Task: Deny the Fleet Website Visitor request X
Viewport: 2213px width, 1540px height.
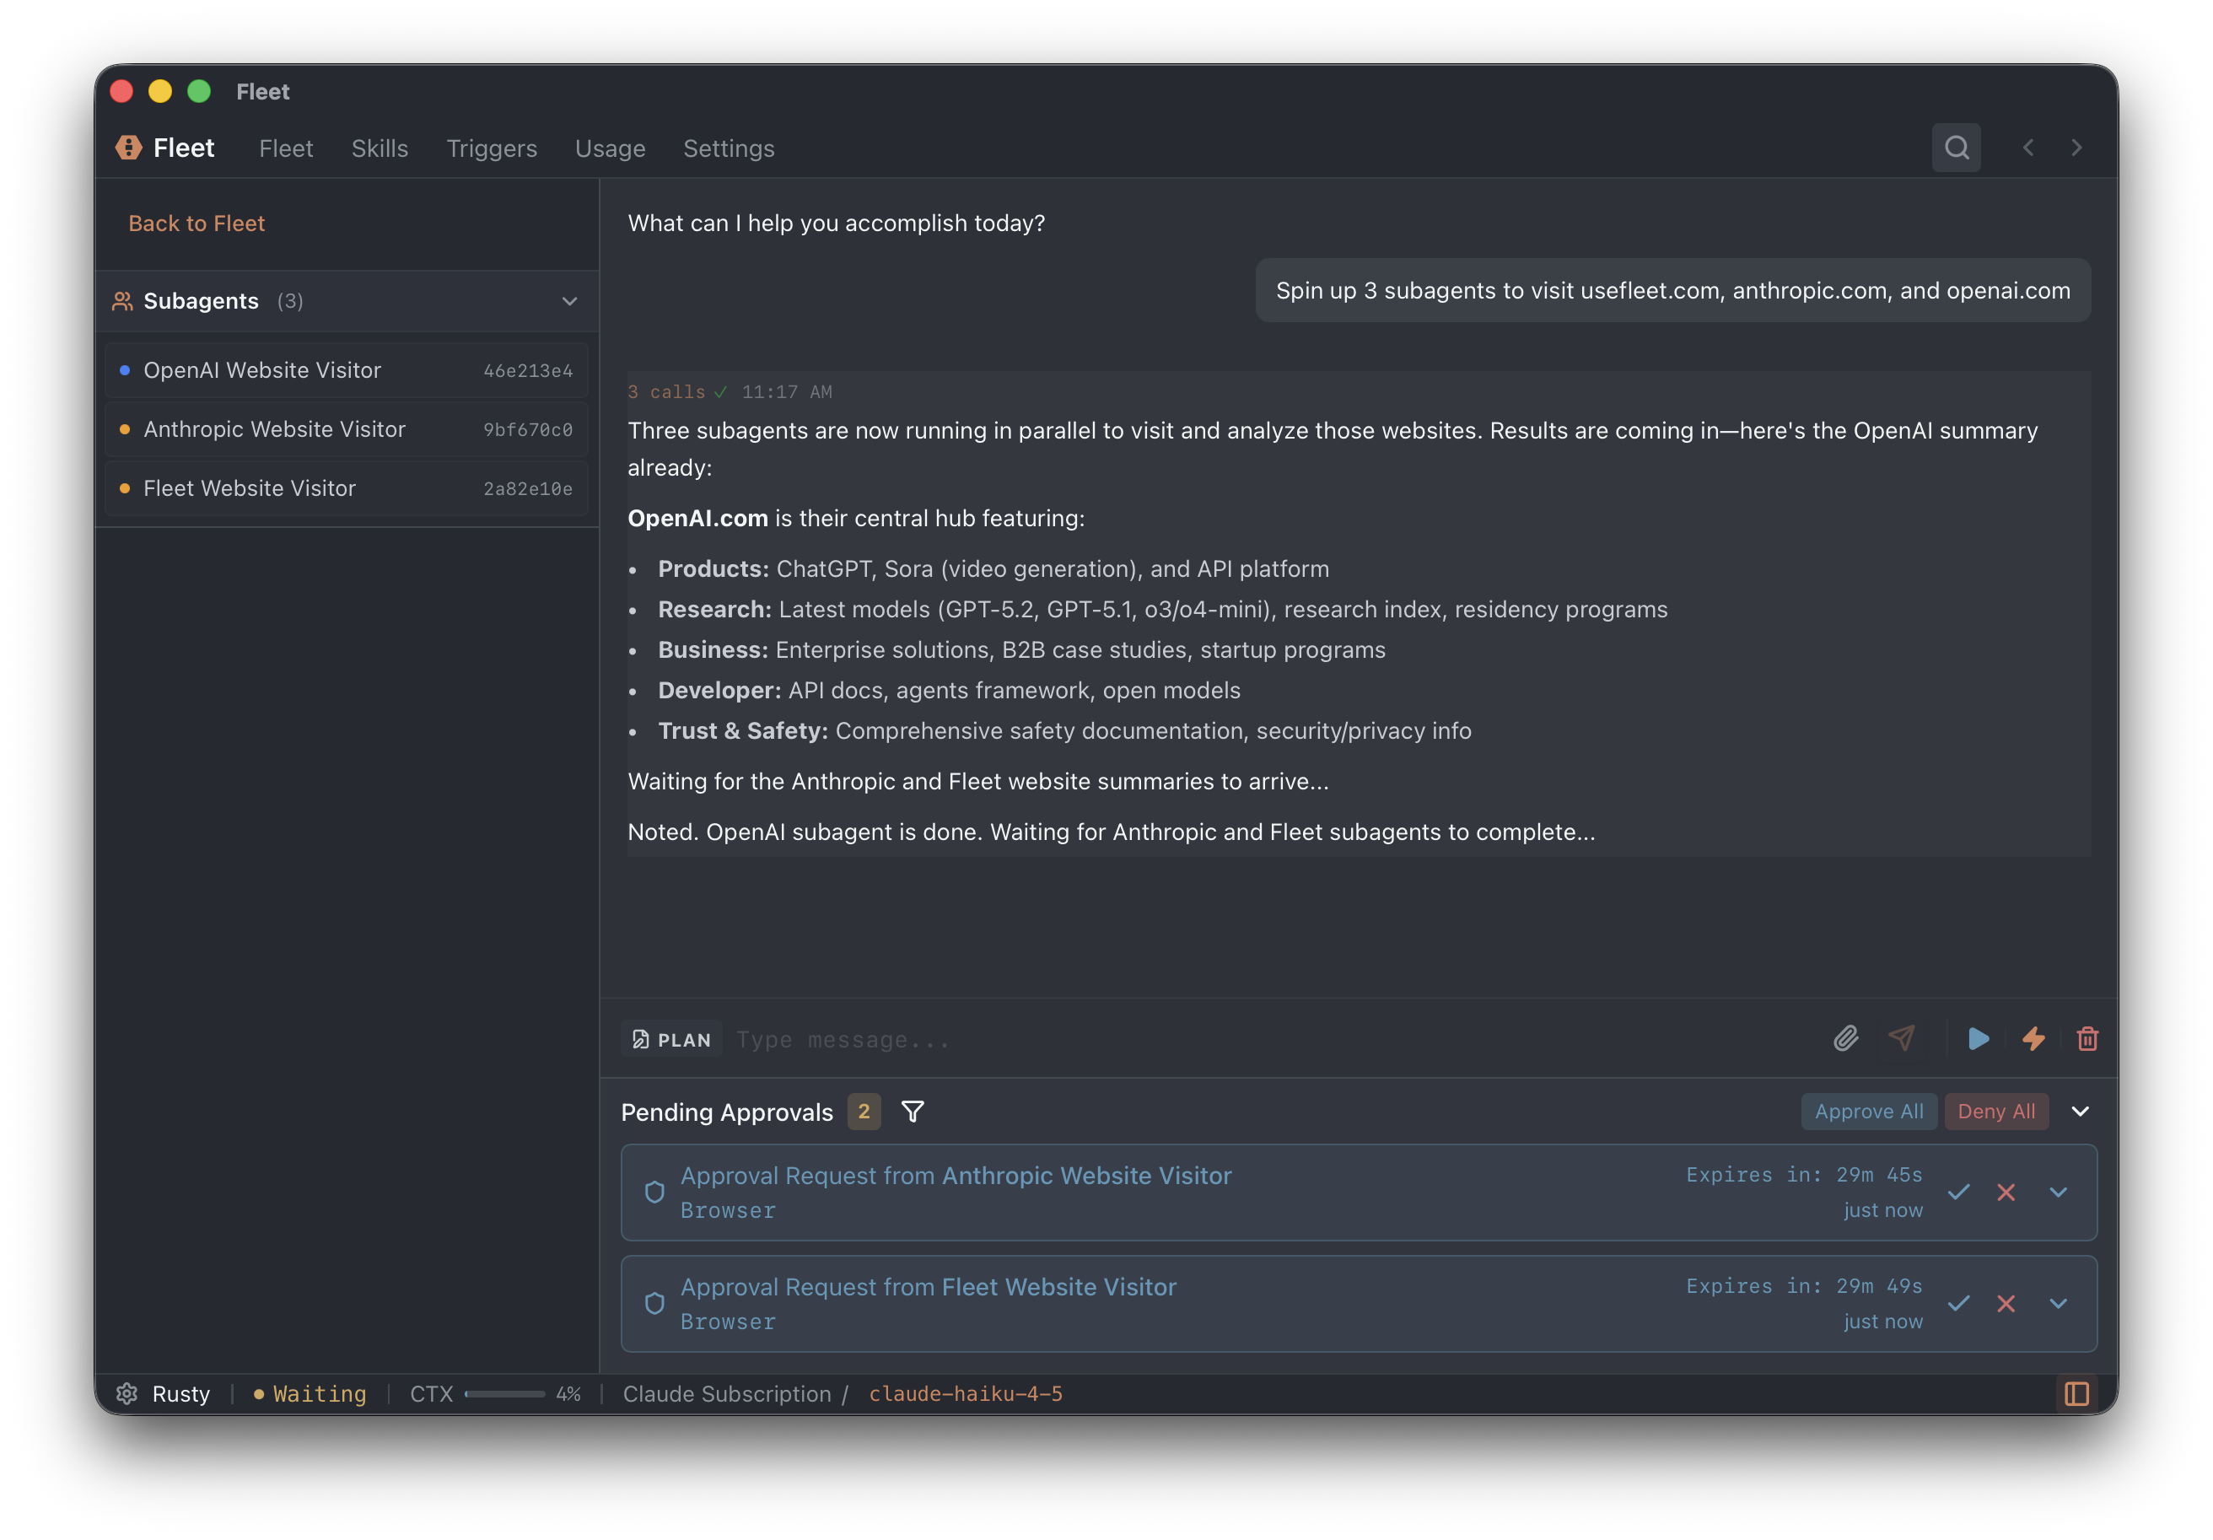Action: [2006, 1304]
